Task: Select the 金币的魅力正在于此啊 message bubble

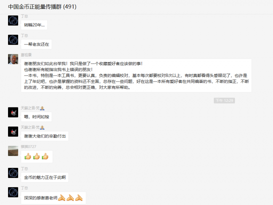Action: (x=45, y=177)
